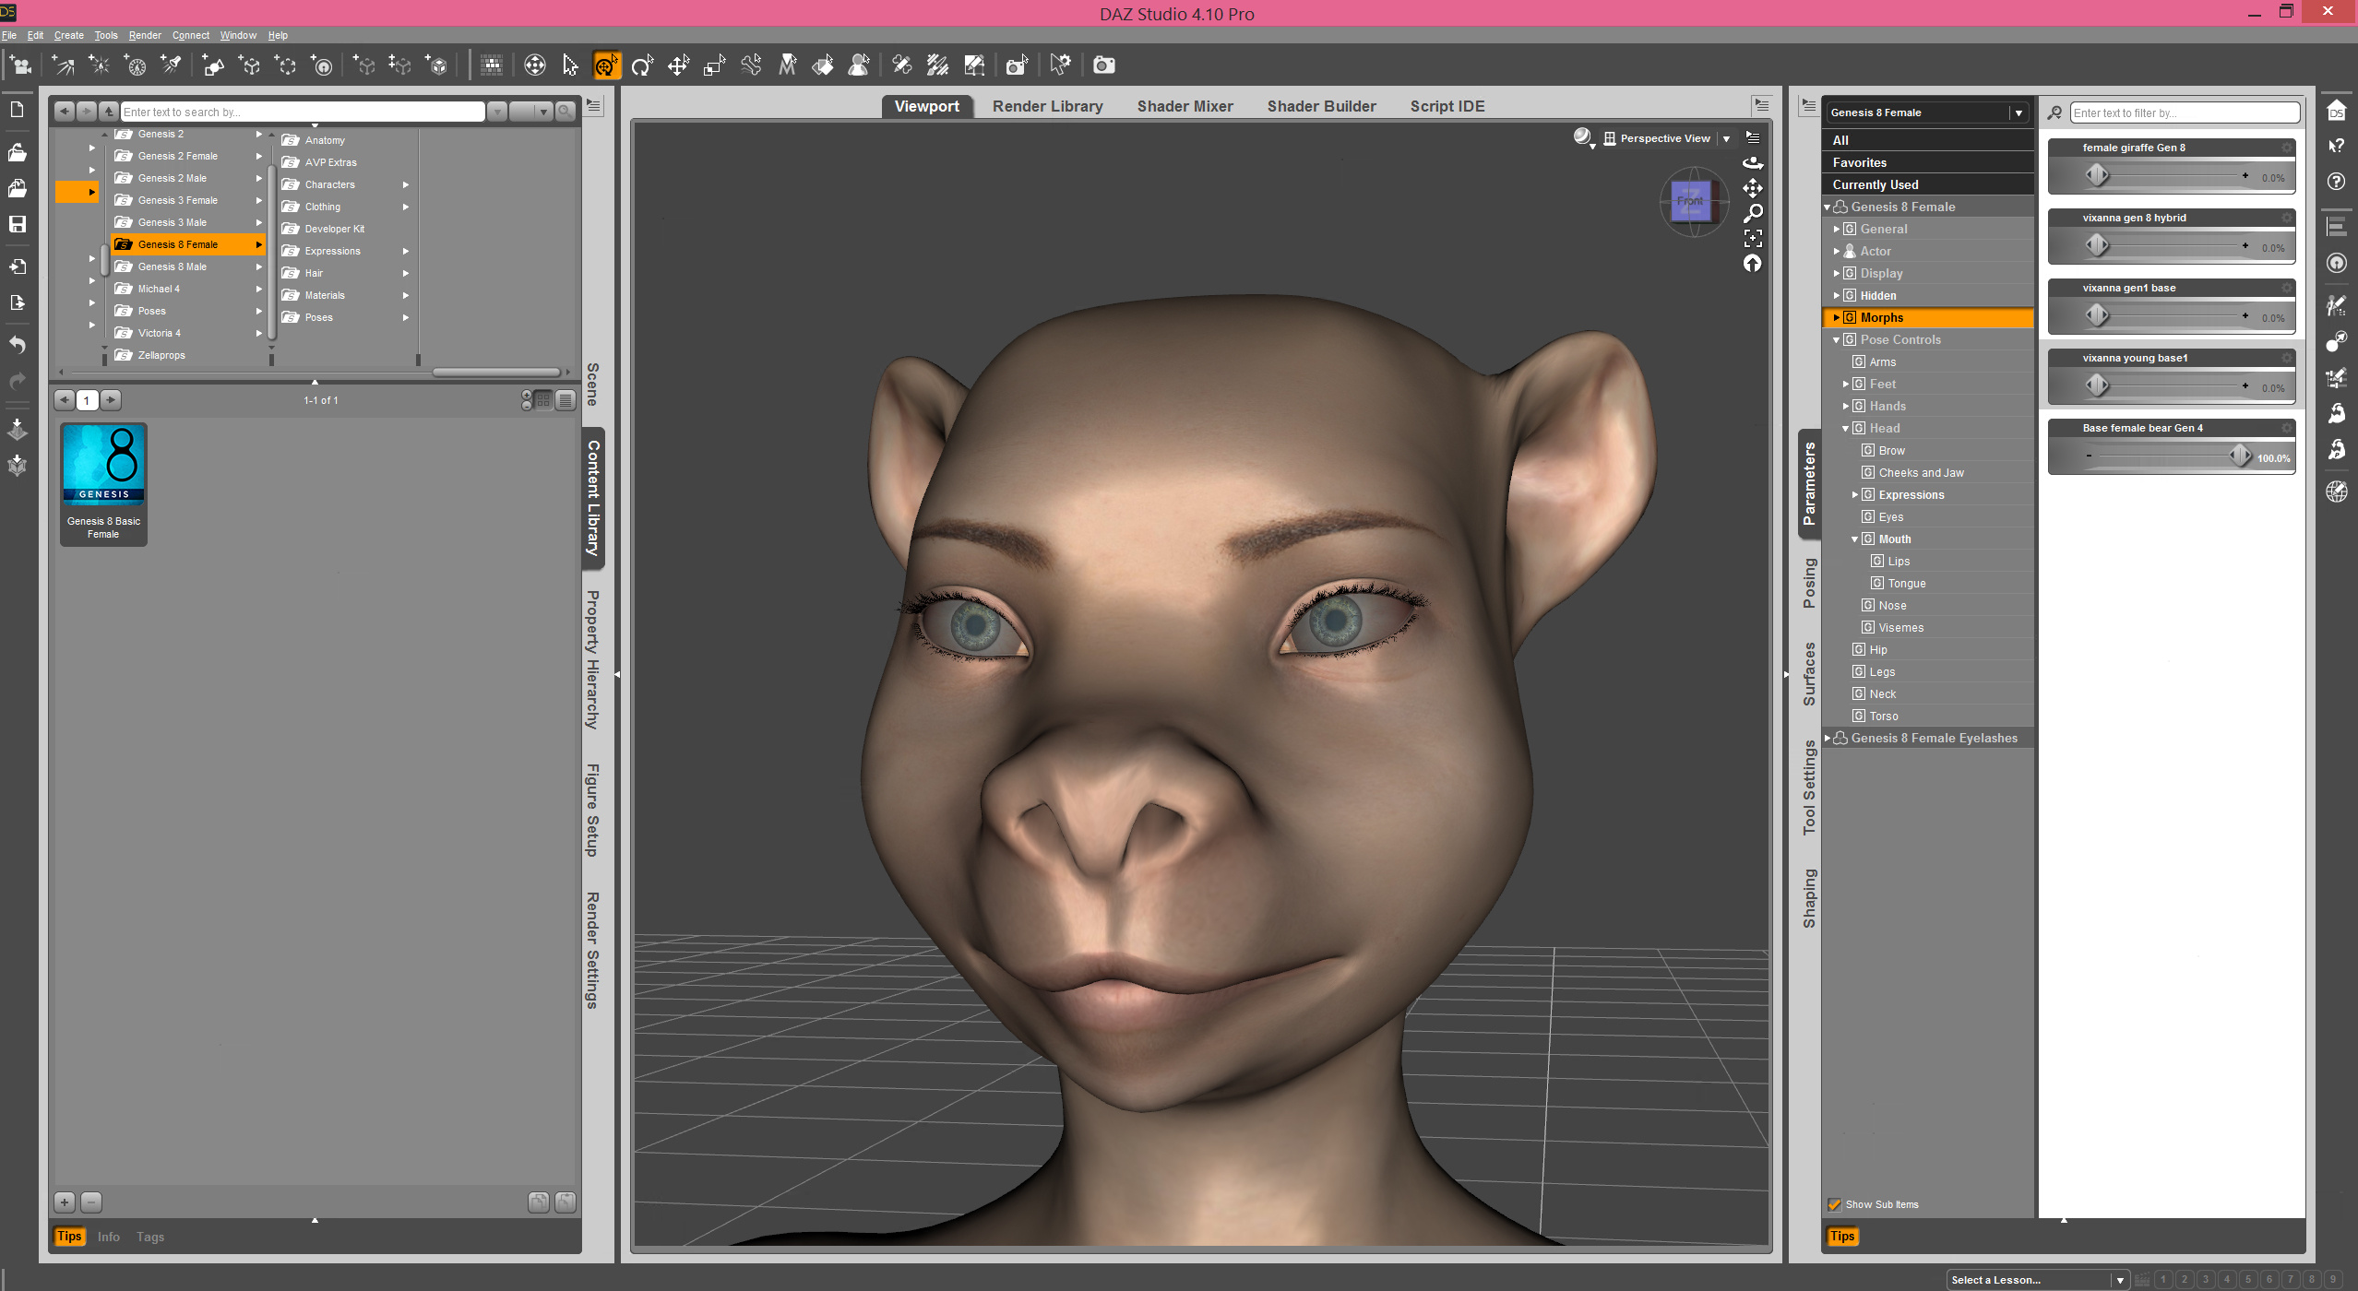Image resolution: width=2358 pixels, height=1291 pixels.
Task: Switch to the Shader Mixer tab
Action: [1185, 106]
